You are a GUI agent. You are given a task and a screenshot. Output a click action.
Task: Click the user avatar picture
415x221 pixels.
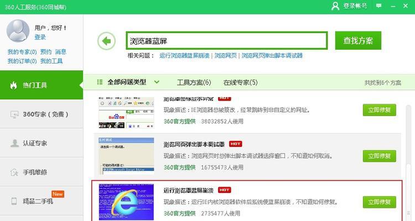point(18,31)
